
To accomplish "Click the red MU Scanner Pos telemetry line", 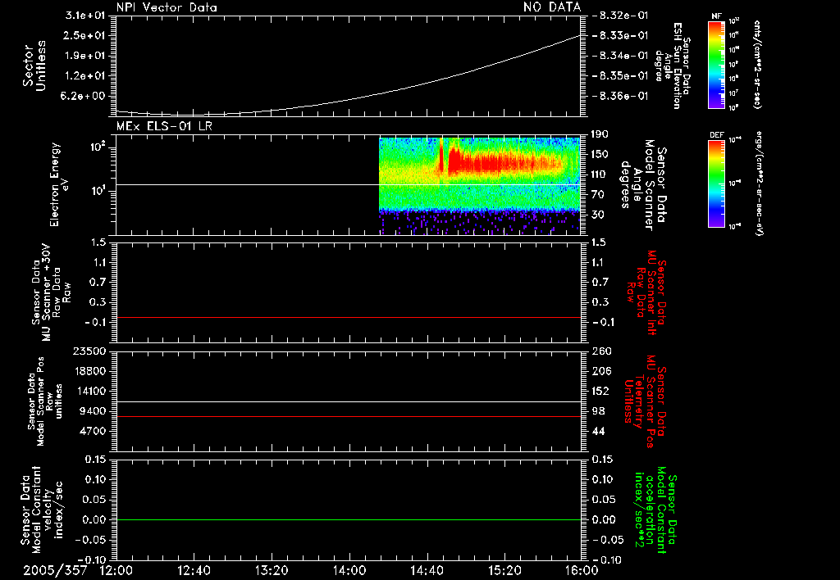I will (x=348, y=416).
